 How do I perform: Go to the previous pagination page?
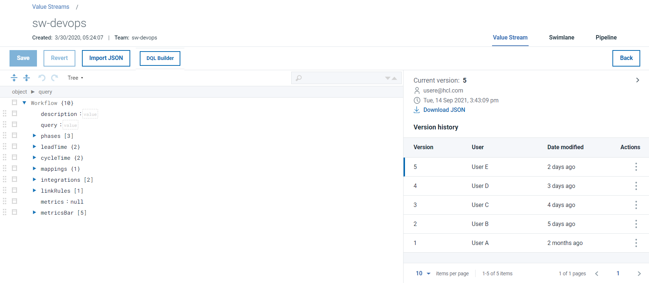(x=597, y=273)
